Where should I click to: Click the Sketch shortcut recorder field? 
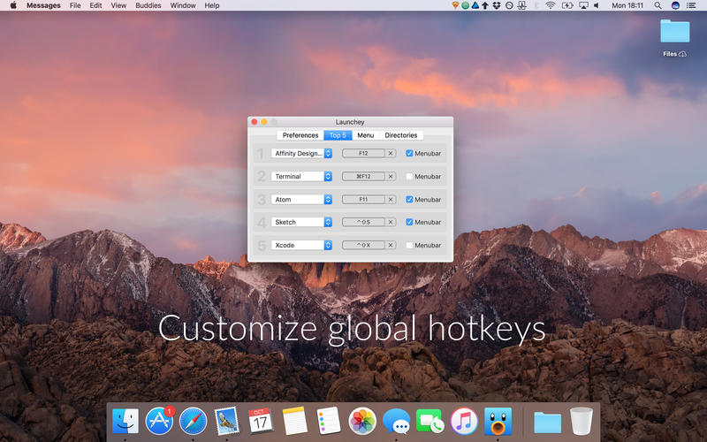[x=363, y=222]
